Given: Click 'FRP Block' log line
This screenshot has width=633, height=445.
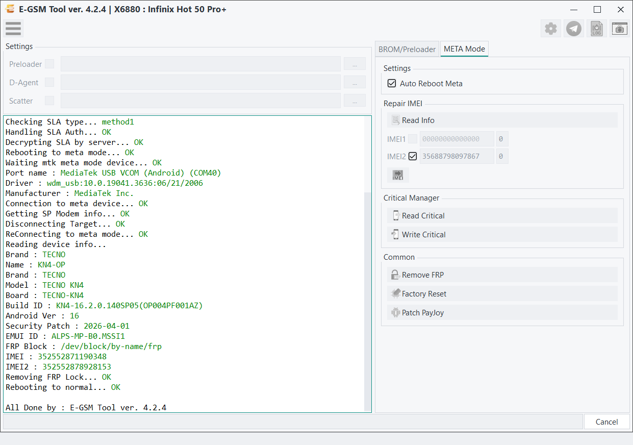Looking at the screenshot, I should [x=84, y=347].
